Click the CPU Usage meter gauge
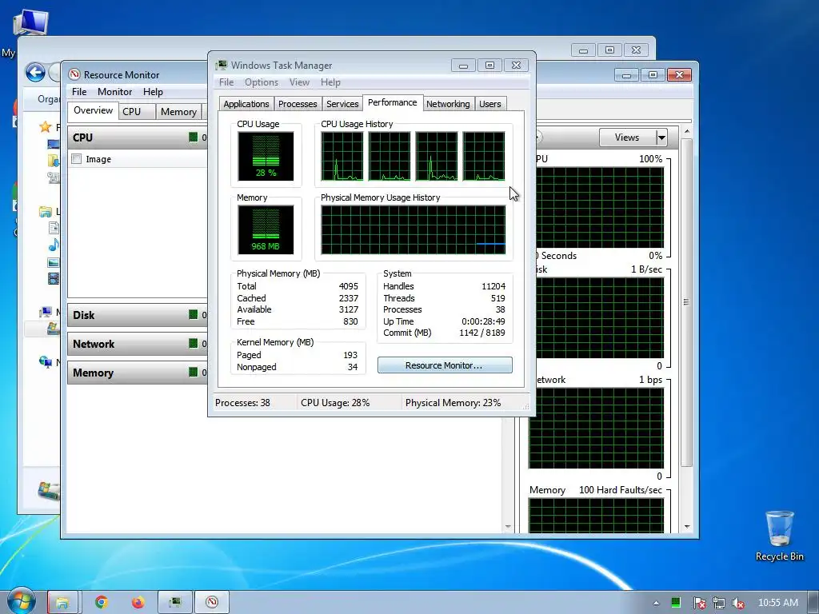Screen dimensions: 819x614 [266, 156]
